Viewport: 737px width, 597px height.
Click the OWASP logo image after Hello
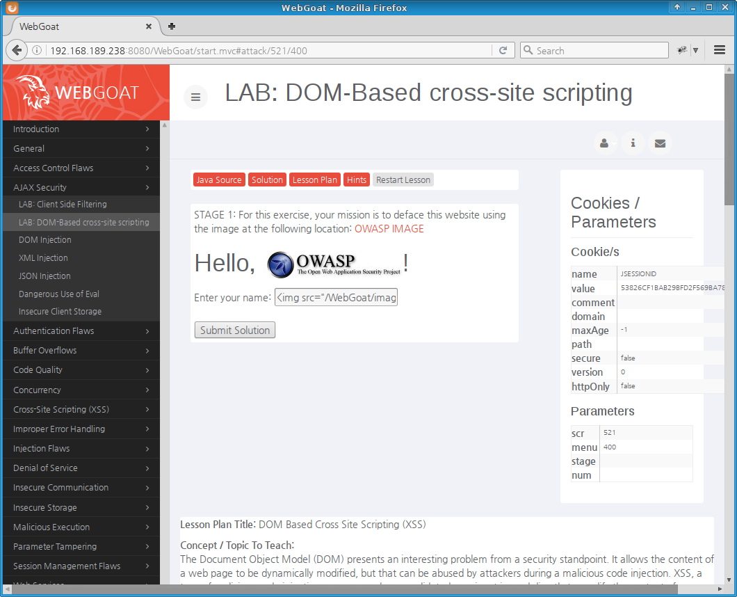point(334,264)
